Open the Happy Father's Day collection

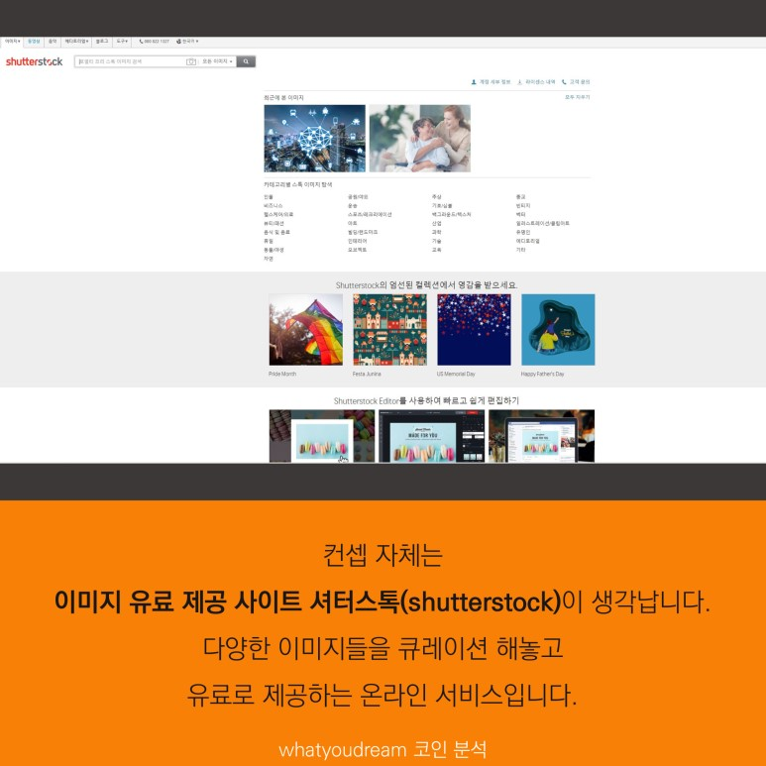558,330
